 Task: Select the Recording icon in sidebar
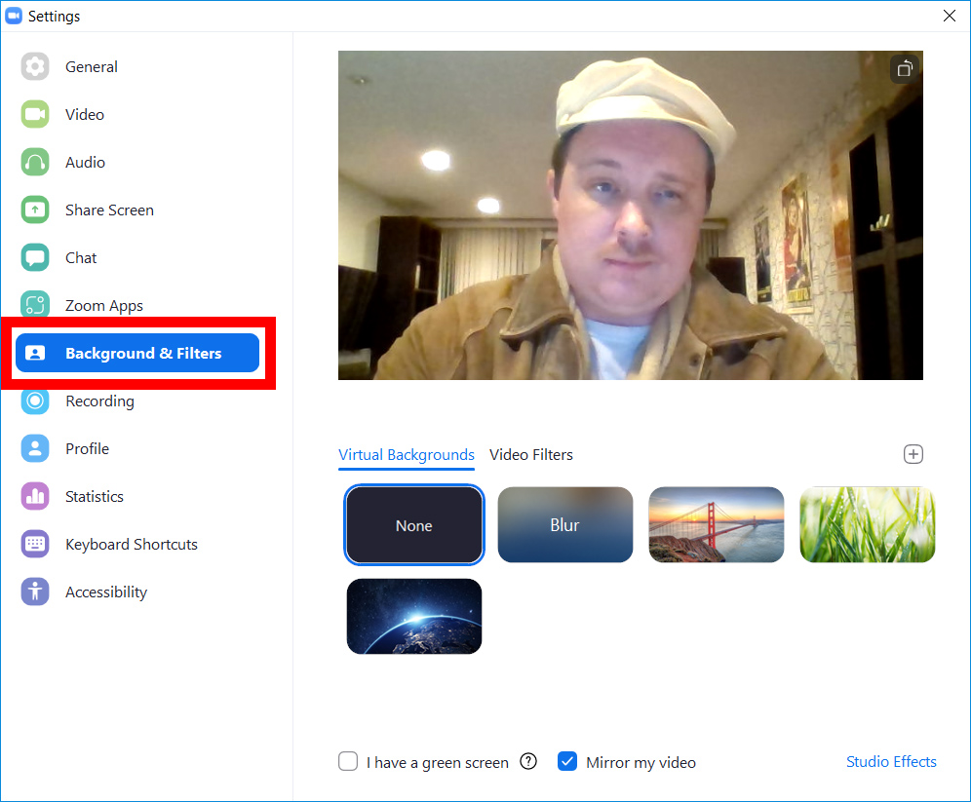point(35,401)
